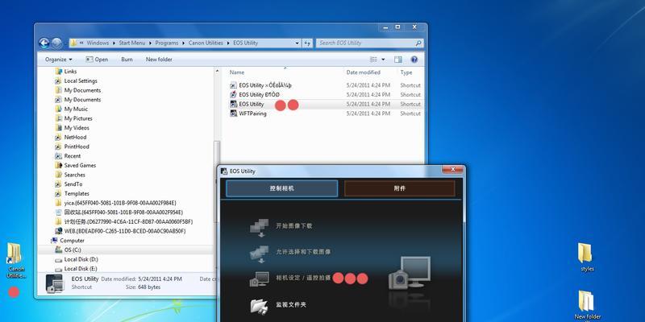Refresh the Explorer address bar location
Viewport: 645px width, 322px height.
click(307, 43)
